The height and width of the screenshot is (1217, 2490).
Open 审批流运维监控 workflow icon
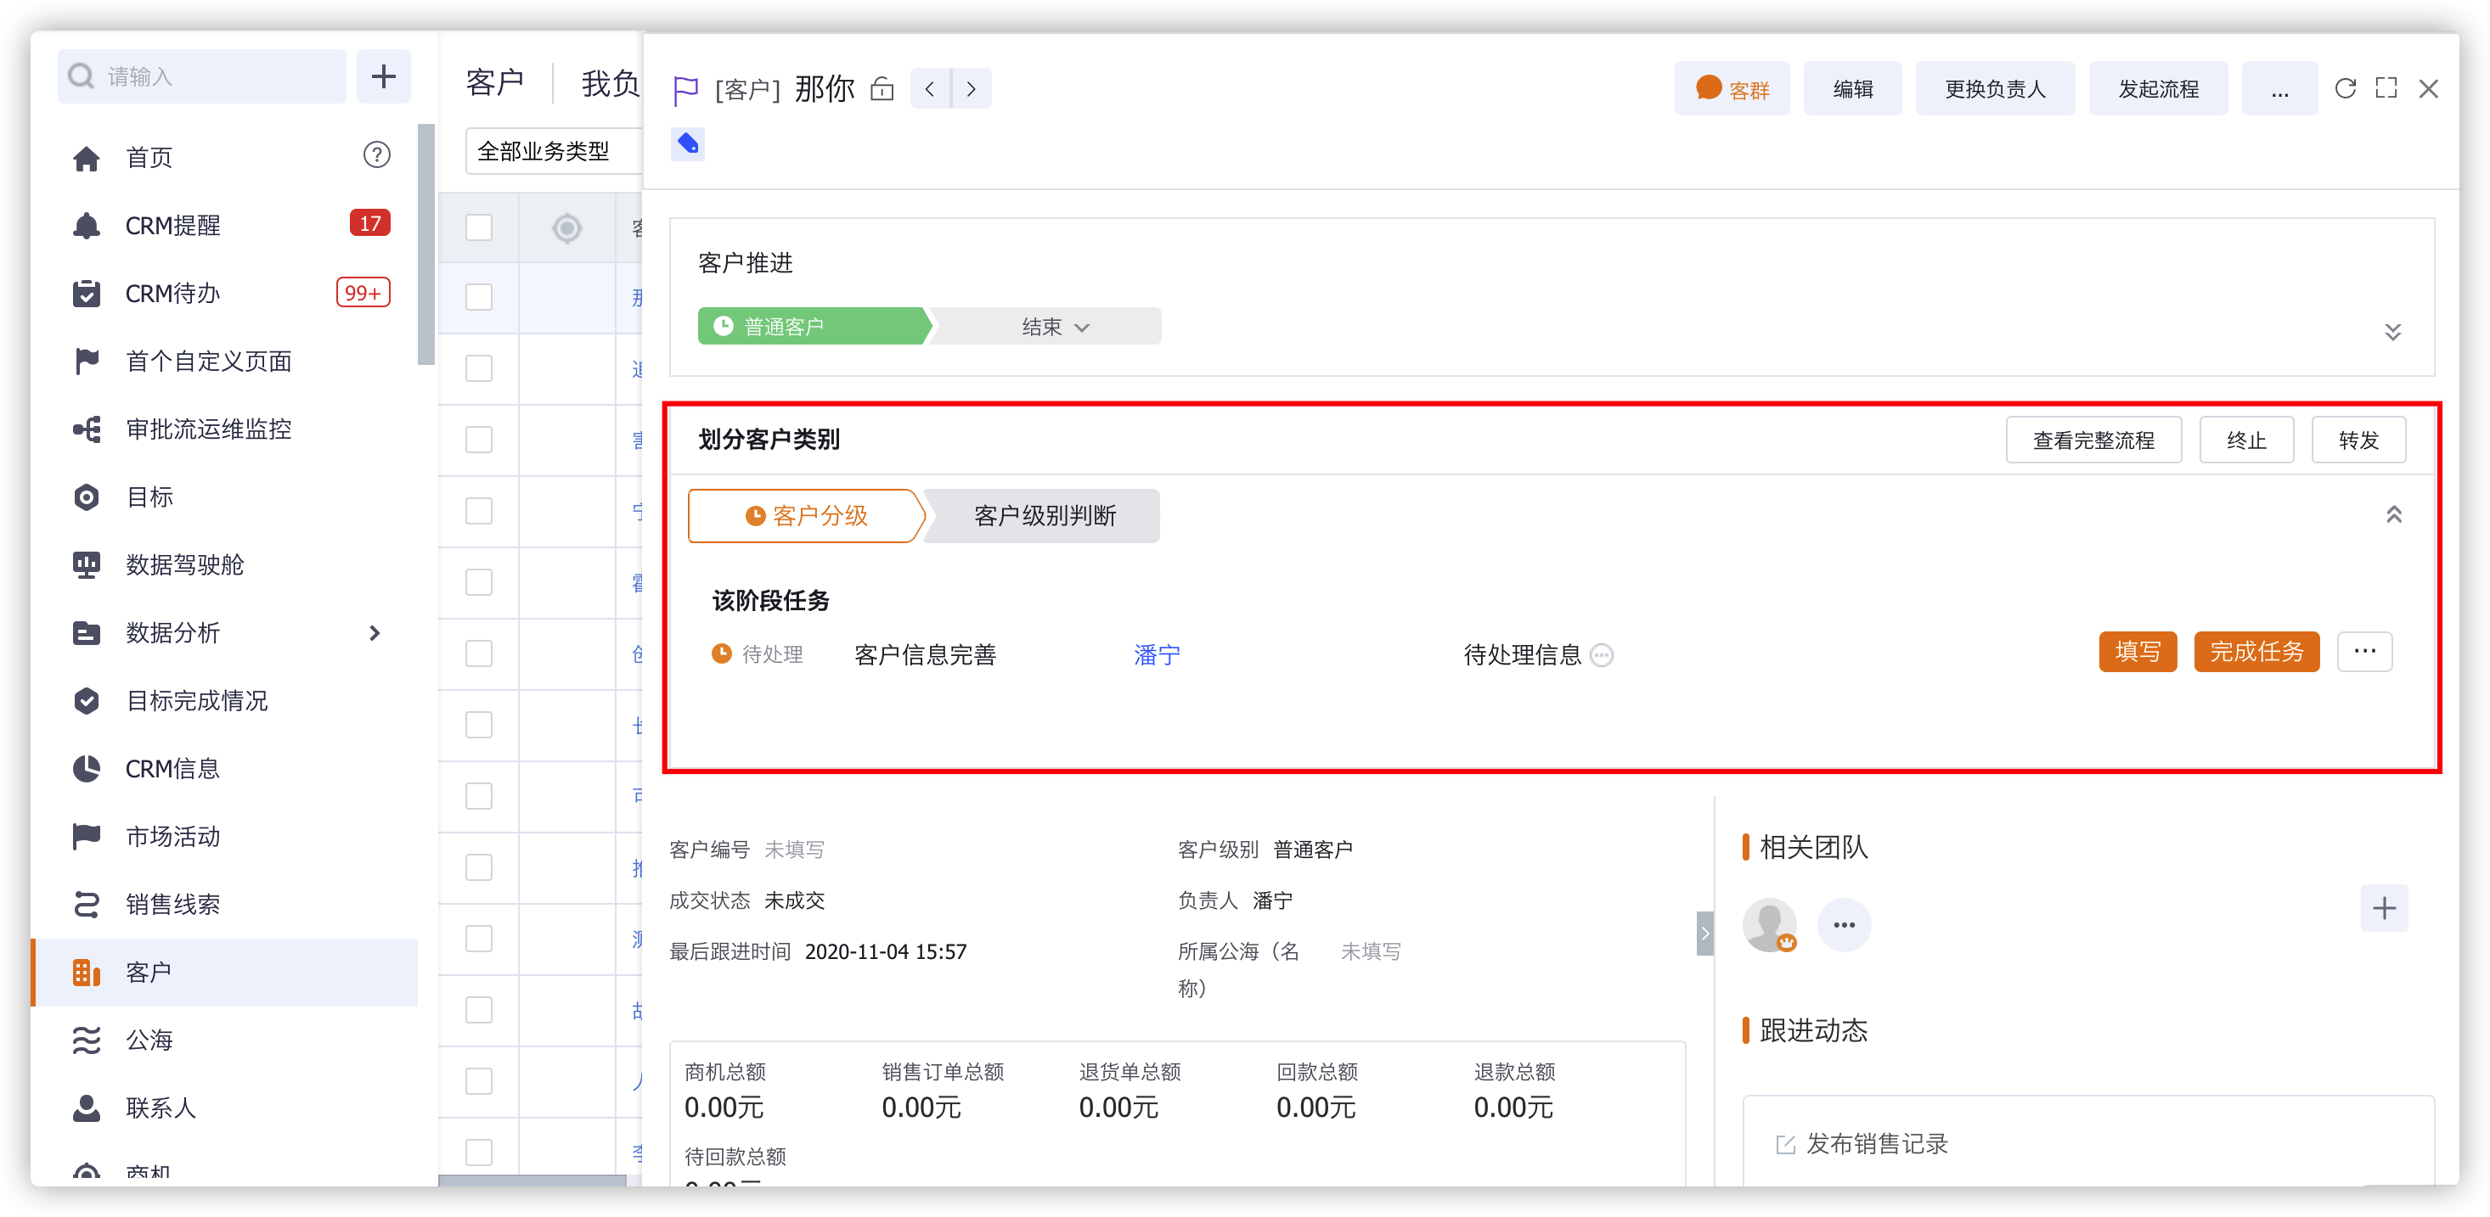[86, 429]
